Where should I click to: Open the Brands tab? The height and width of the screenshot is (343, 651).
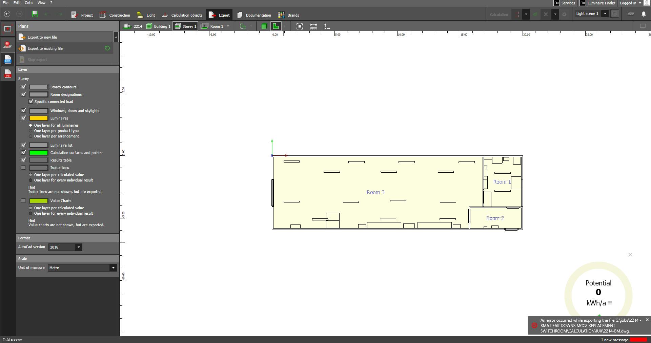pyautogui.click(x=289, y=15)
